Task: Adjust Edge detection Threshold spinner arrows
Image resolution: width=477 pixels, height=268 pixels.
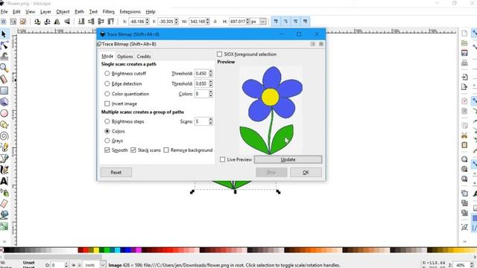Action: (x=211, y=83)
